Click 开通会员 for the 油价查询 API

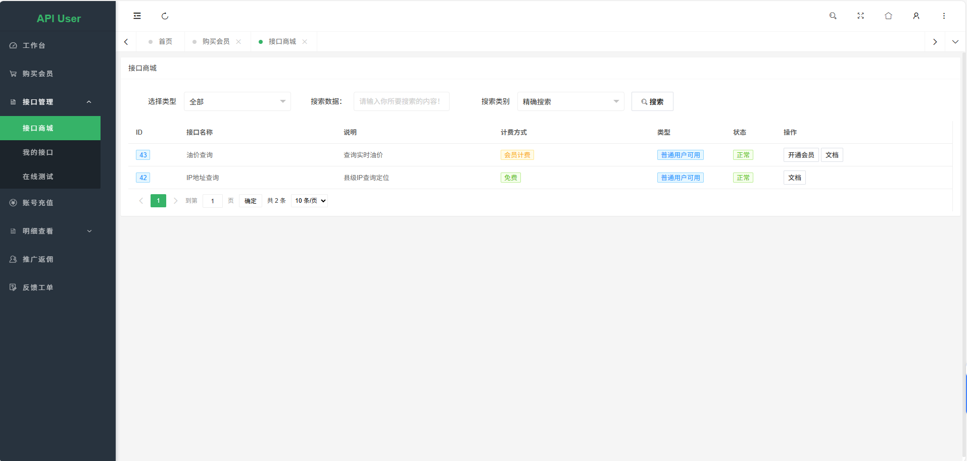pyautogui.click(x=801, y=155)
